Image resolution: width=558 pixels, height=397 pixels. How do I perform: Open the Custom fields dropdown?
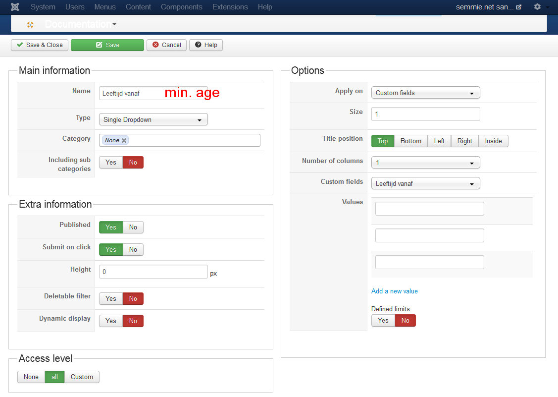pos(426,183)
